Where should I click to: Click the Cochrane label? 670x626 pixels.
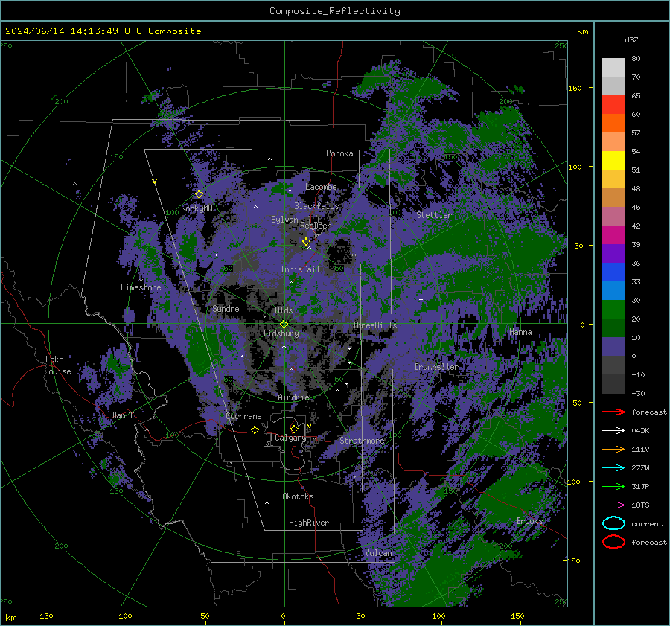[x=243, y=416]
